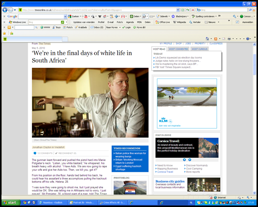Click Wikipedia in Windows Live toolbar
Image resolution: width=258 pixels, height=207 pixels.
pyautogui.click(x=180, y=22)
